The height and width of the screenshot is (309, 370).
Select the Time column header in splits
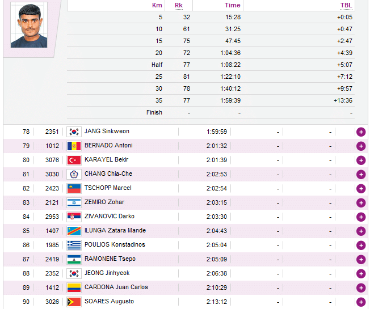233,5
